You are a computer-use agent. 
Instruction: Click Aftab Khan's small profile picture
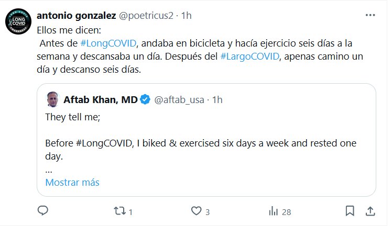coord(52,99)
